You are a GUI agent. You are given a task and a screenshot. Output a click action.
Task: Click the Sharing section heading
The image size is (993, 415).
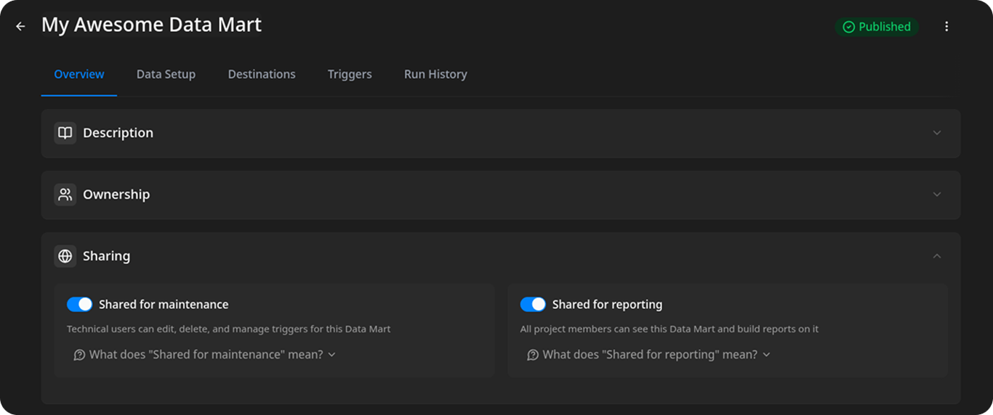(x=106, y=256)
